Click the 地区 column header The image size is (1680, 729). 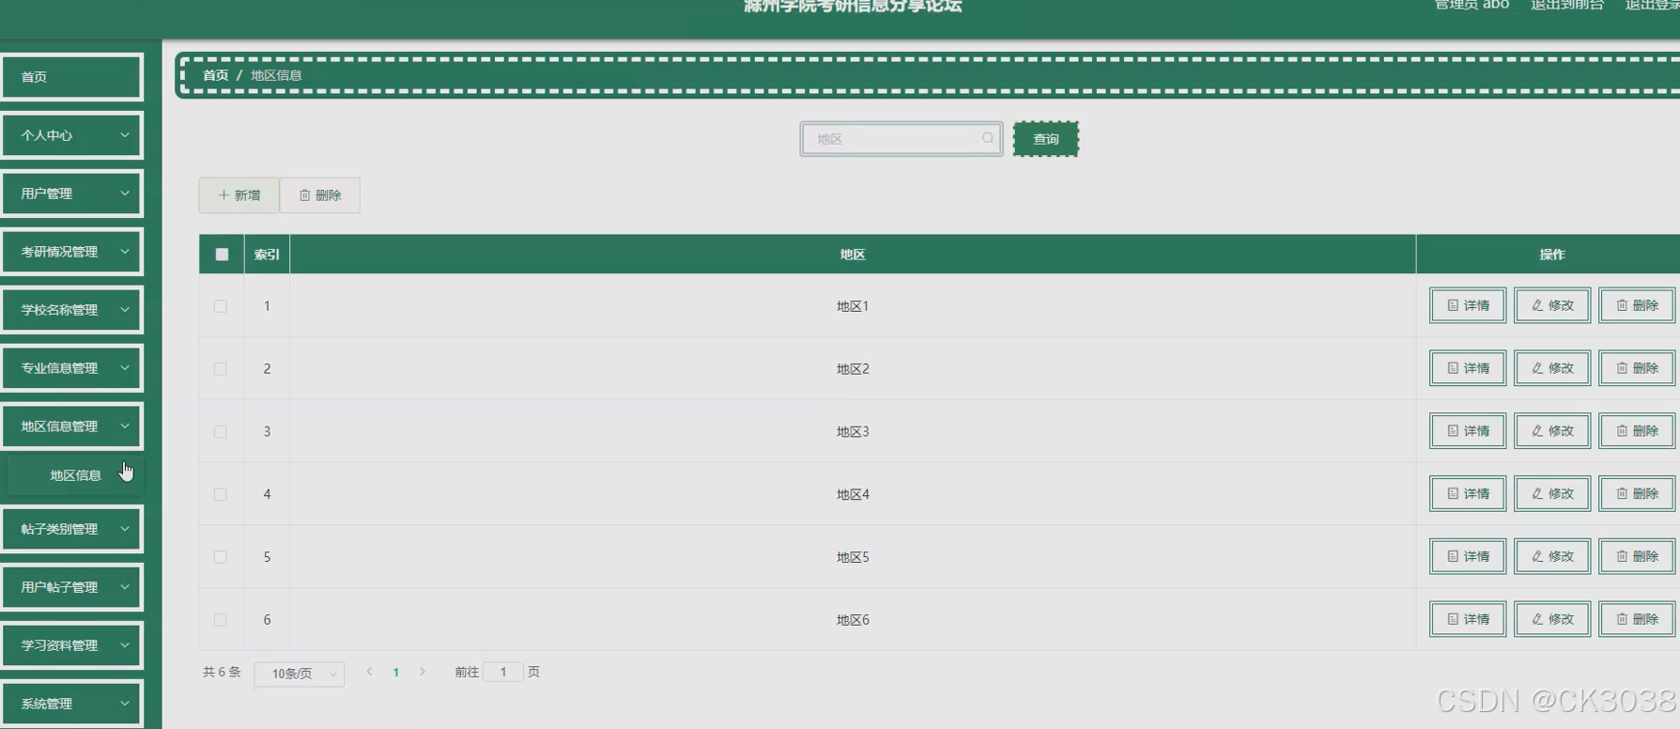853,255
